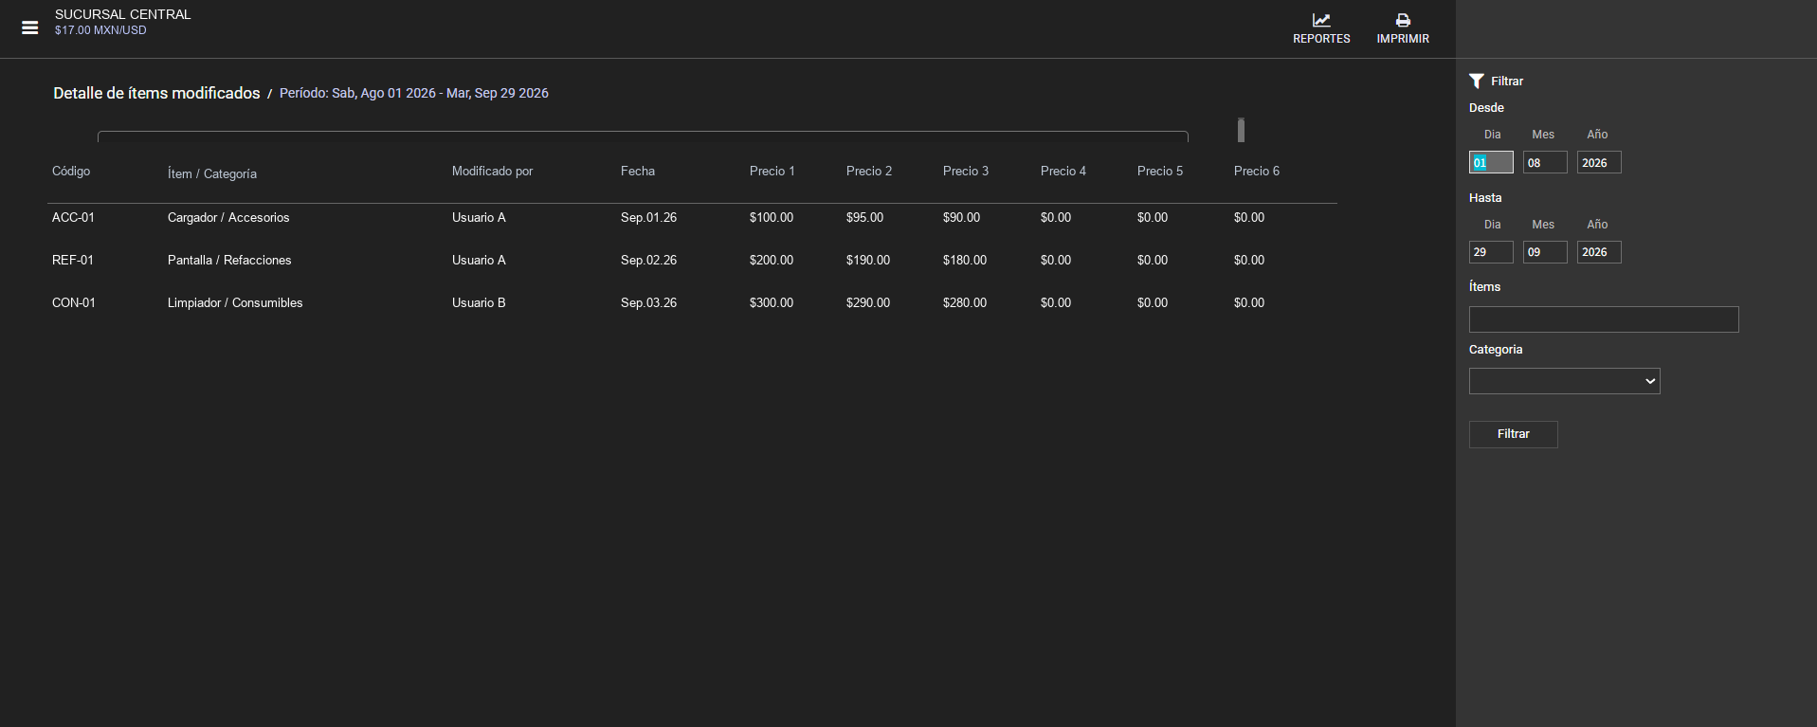The height and width of the screenshot is (727, 1817).
Task: Click the Precio 4 column header
Action: (x=1063, y=172)
